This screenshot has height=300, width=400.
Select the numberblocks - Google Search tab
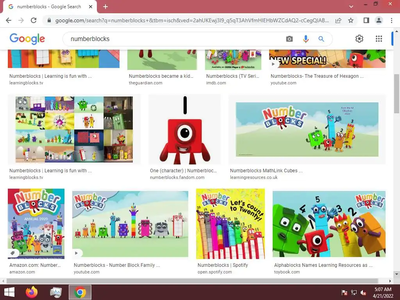(x=50, y=7)
